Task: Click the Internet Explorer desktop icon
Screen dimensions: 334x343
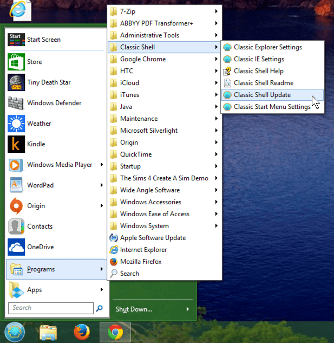Action: tap(19, 10)
